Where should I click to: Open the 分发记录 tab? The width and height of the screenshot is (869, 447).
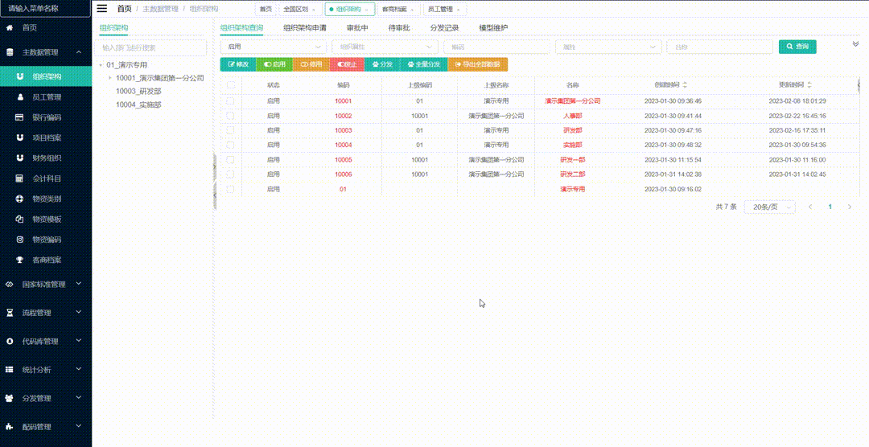[x=444, y=27]
